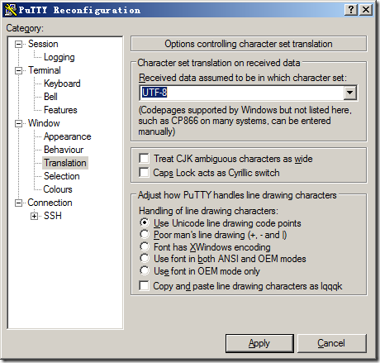380x363 pixels.
Task: Open Colours settings
Action: click(x=58, y=189)
